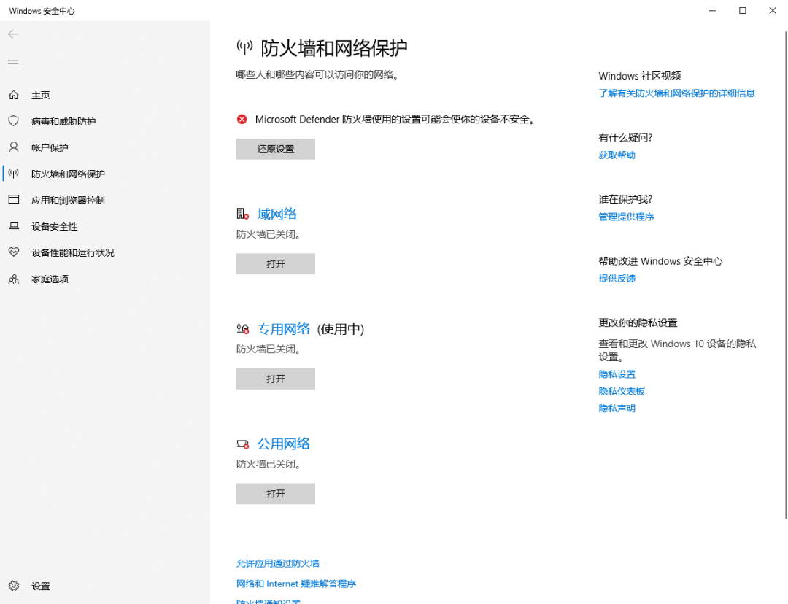Click the 防火墙和网络保护 page heading
788x604 pixels.
pyautogui.click(x=333, y=48)
